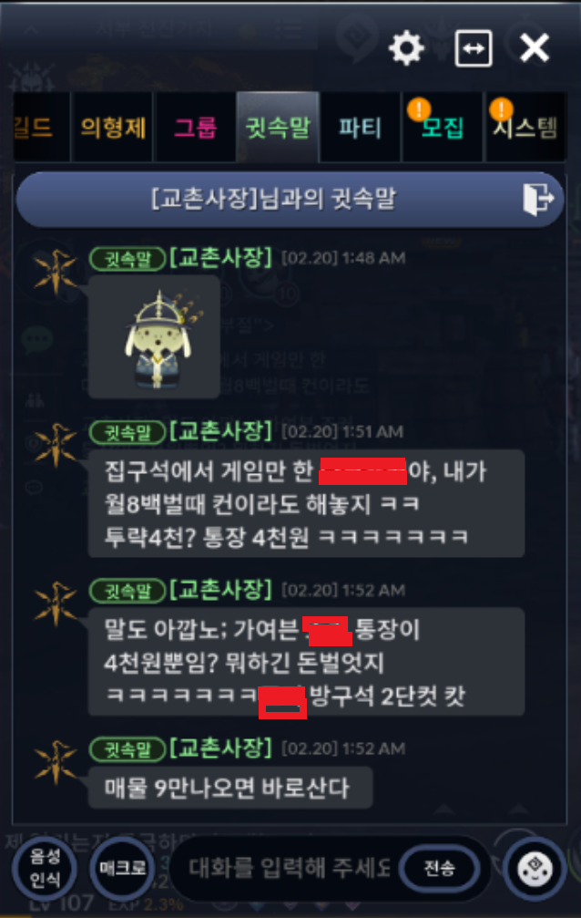The height and width of the screenshot is (918, 581).
Task: Click 음성인식 voice recognition button
Action: 45,868
